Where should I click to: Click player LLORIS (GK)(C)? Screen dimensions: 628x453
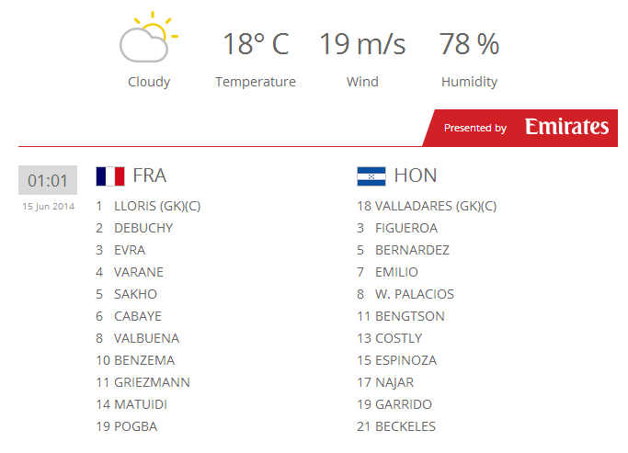(156, 206)
